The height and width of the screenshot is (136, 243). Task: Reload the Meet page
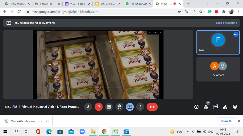click(x=19, y=11)
